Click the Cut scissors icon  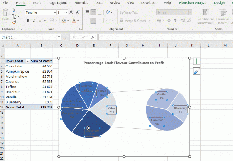pyautogui.click(x=14, y=10)
